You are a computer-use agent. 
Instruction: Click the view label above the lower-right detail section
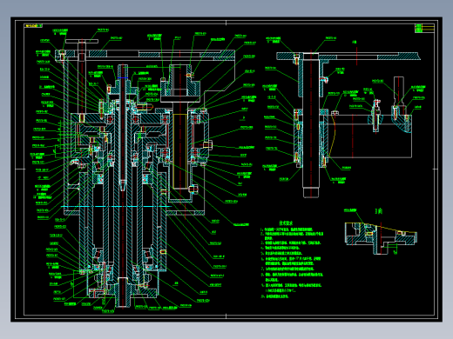pyautogui.click(x=379, y=211)
